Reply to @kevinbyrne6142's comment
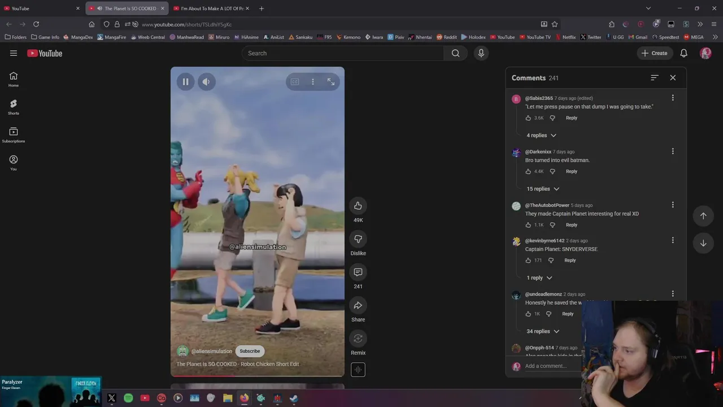This screenshot has width=723, height=407. pyautogui.click(x=570, y=261)
